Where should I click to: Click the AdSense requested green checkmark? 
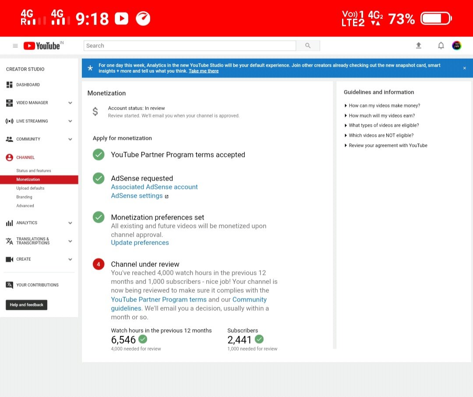coord(99,178)
